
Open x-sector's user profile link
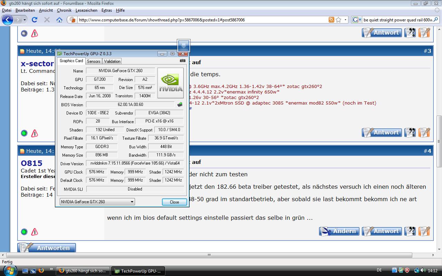tap(37, 63)
